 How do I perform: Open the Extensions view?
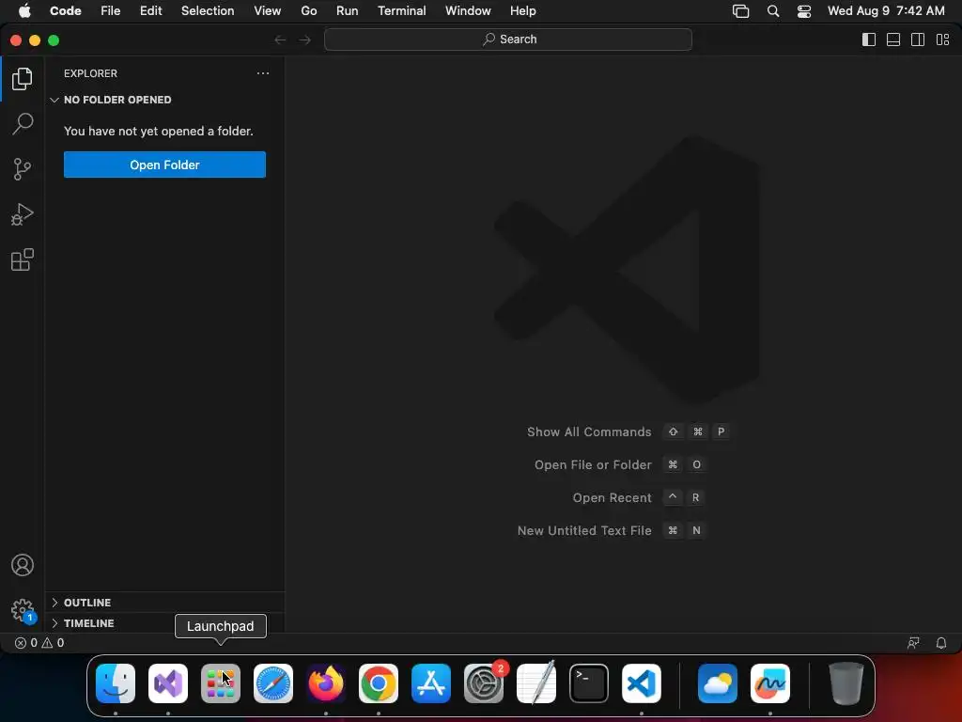coord(23,259)
